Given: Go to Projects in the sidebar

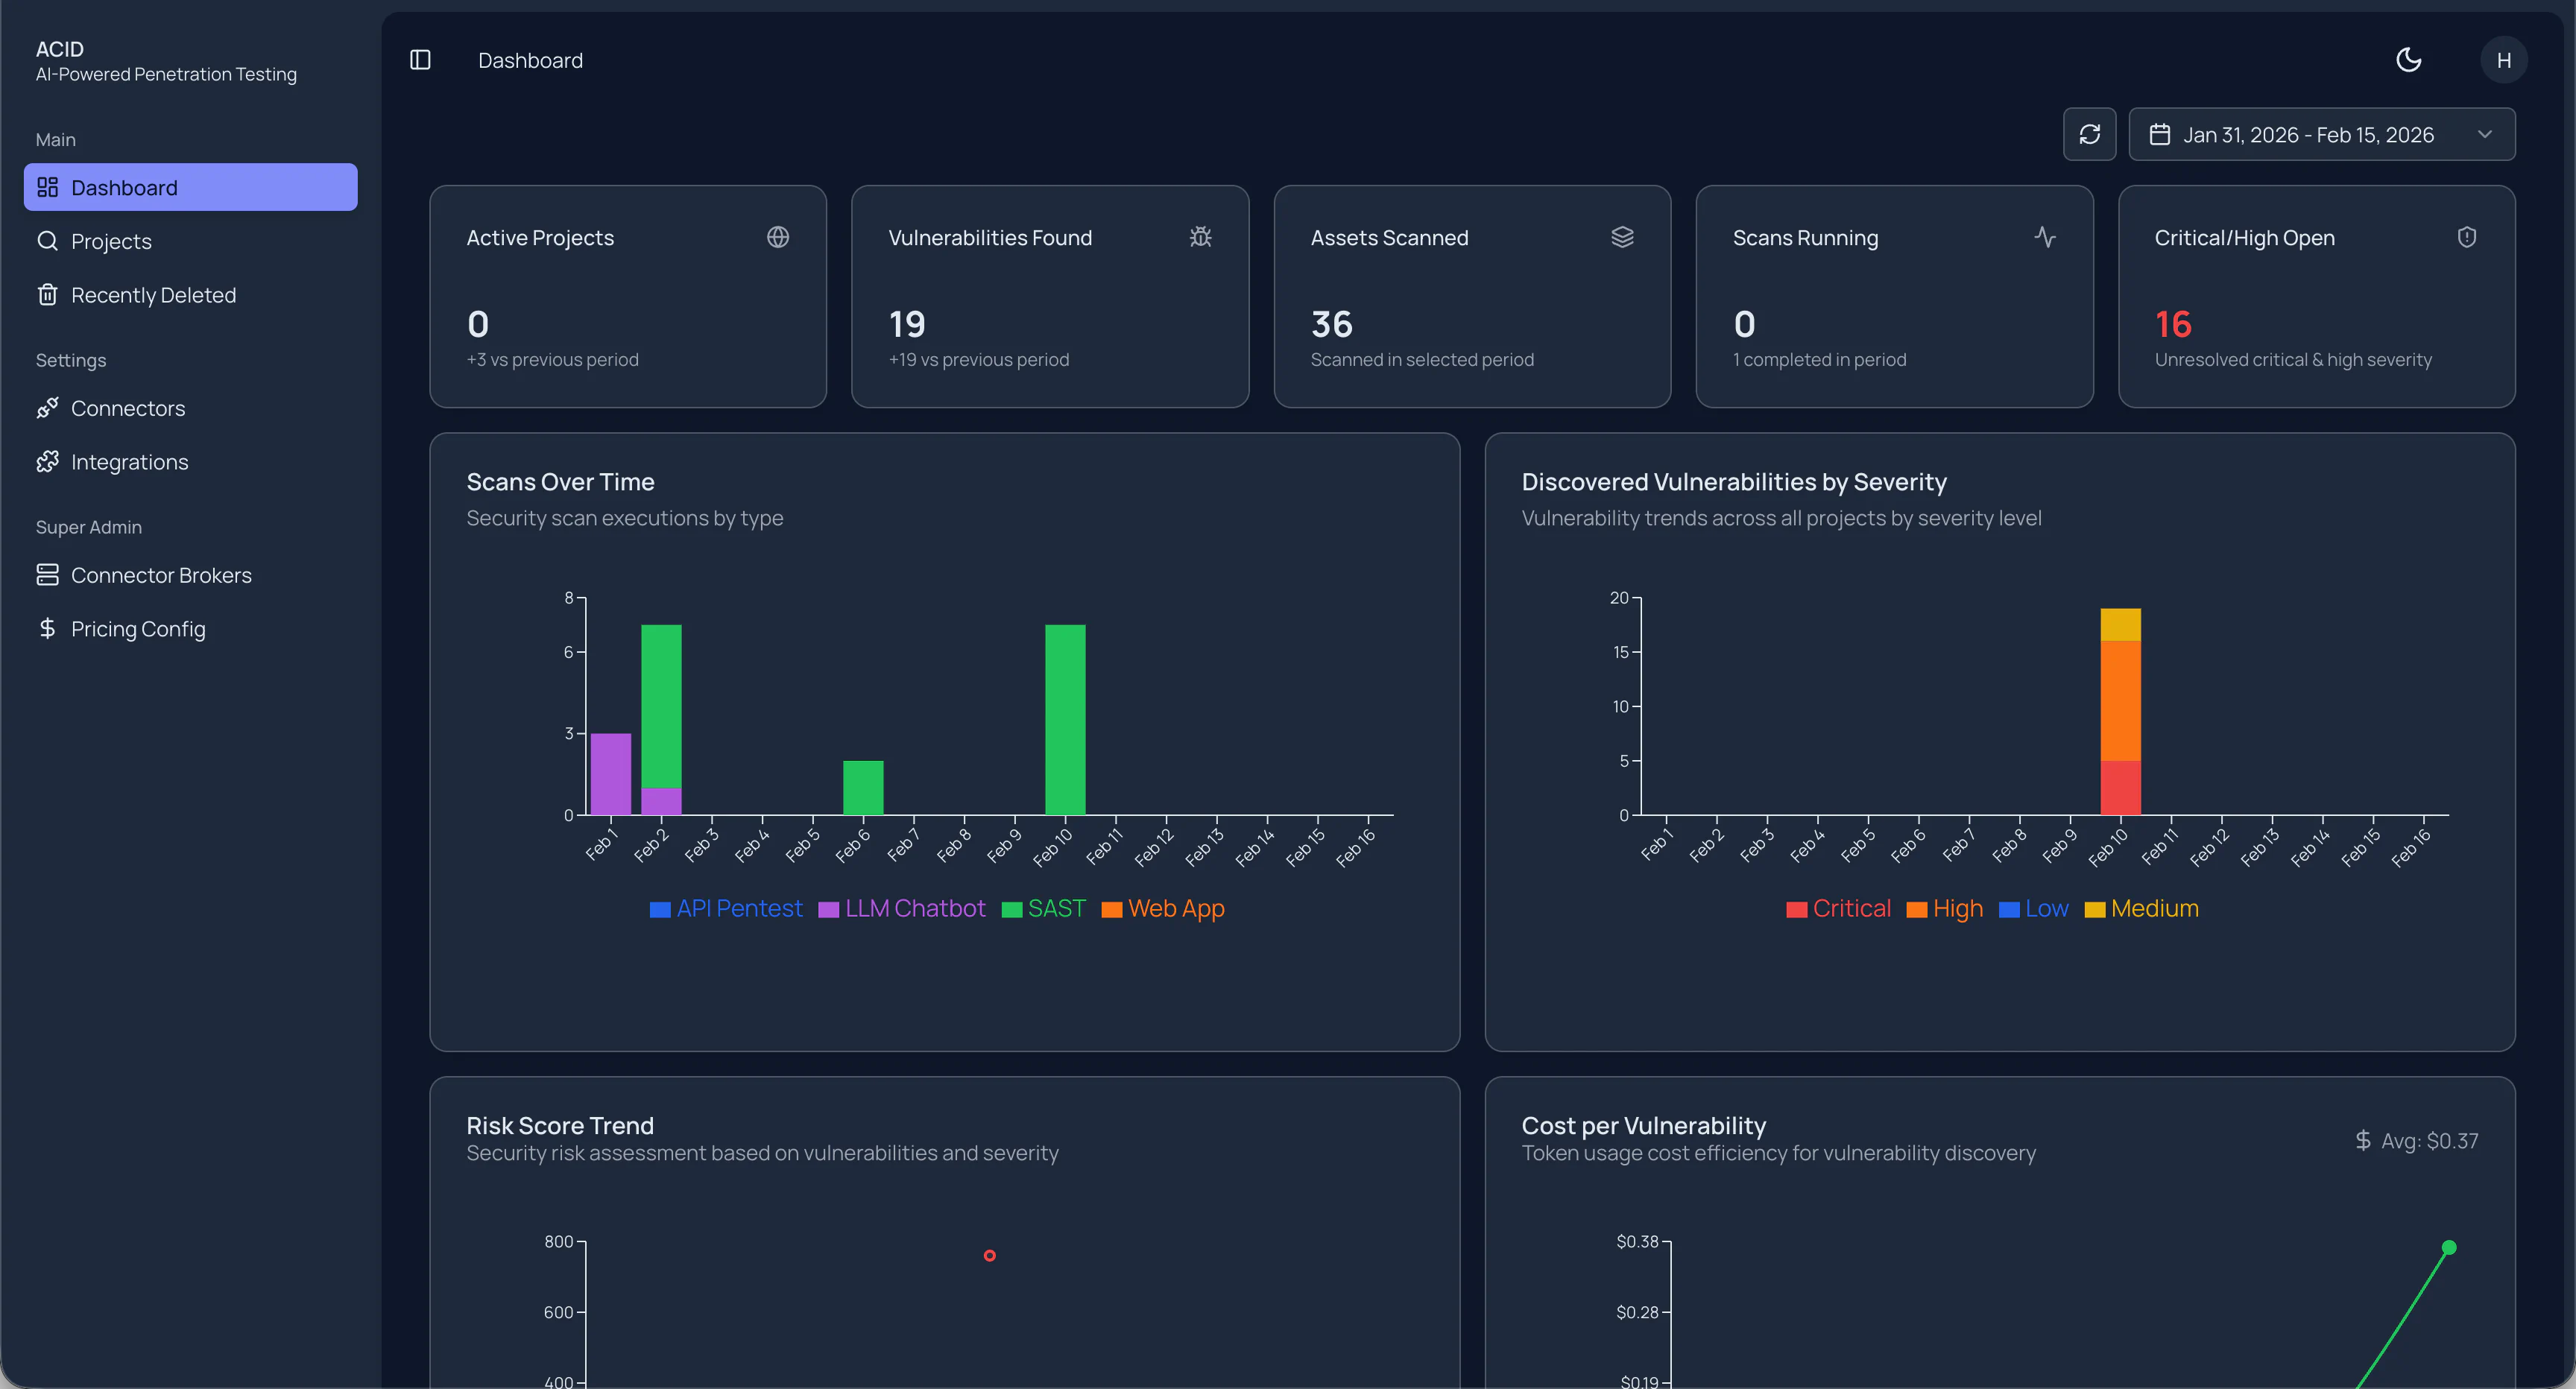Looking at the screenshot, I should [191, 241].
